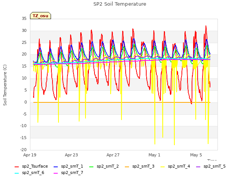Click the -5 y-axis tick label
This screenshot has height=180, width=240.
click(25, 114)
